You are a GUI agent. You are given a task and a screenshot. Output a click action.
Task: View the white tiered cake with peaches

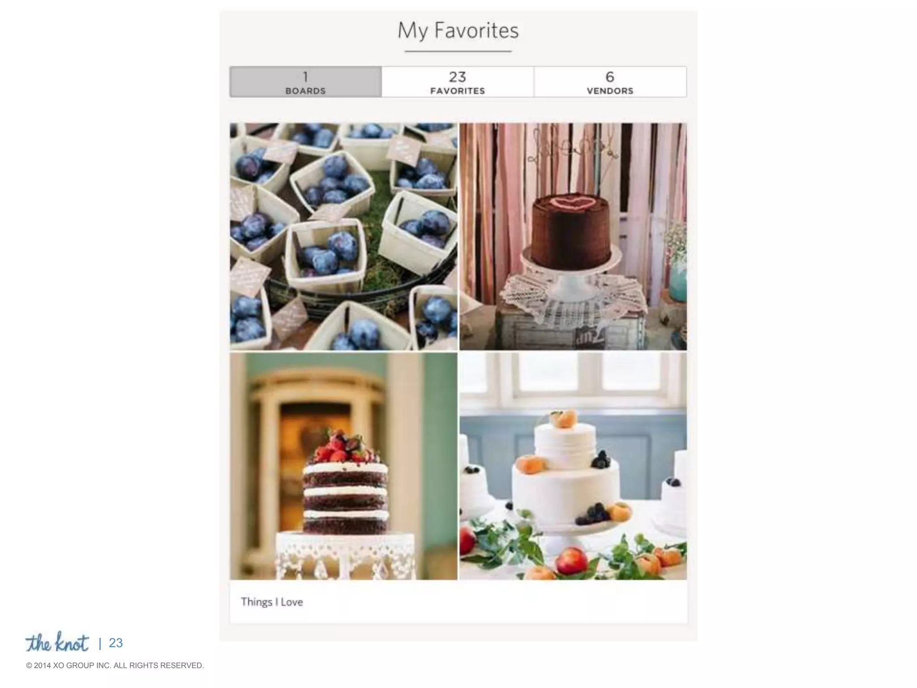[573, 466]
